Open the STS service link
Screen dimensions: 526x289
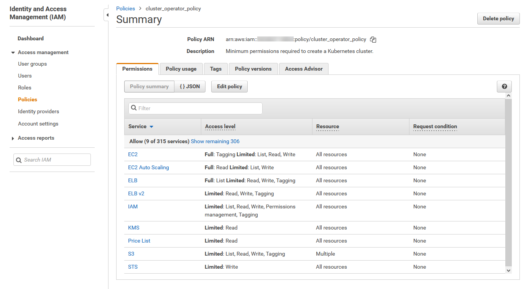click(133, 267)
